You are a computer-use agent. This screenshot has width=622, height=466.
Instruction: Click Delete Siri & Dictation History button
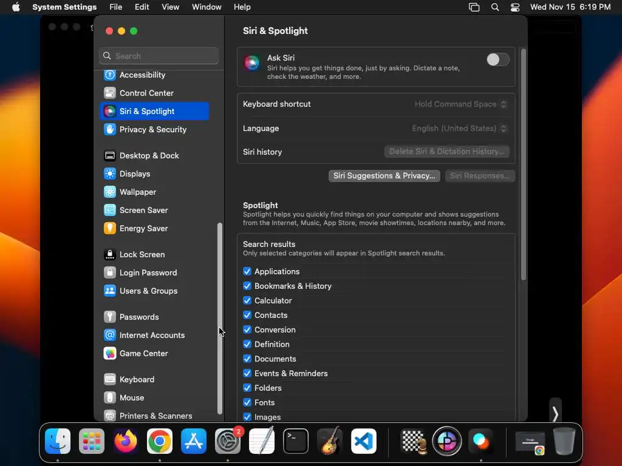click(x=446, y=152)
